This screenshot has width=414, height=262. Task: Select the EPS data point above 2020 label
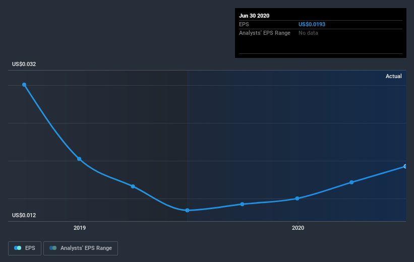[x=298, y=199]
